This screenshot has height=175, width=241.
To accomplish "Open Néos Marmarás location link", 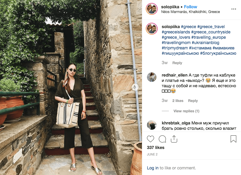I will tap(190, 12).
